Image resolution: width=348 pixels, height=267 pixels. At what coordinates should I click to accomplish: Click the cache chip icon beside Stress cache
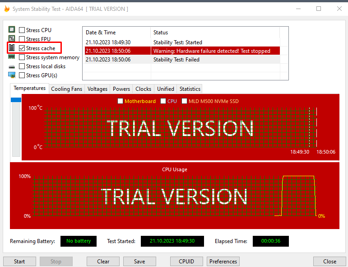click(12, 48)
